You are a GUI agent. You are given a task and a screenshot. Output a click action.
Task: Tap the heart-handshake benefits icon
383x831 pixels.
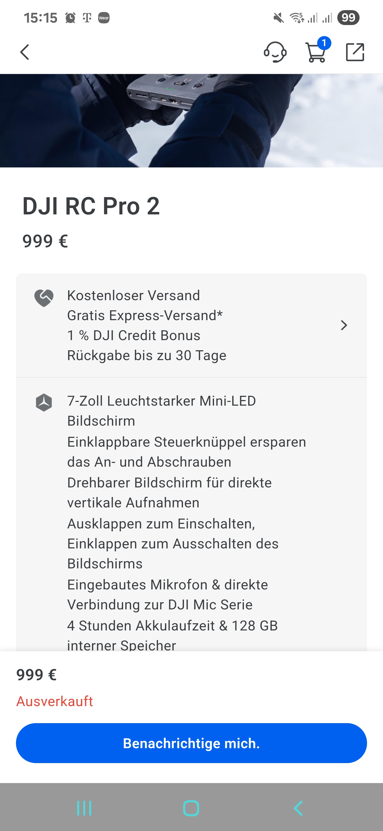(x=44, y=298)
